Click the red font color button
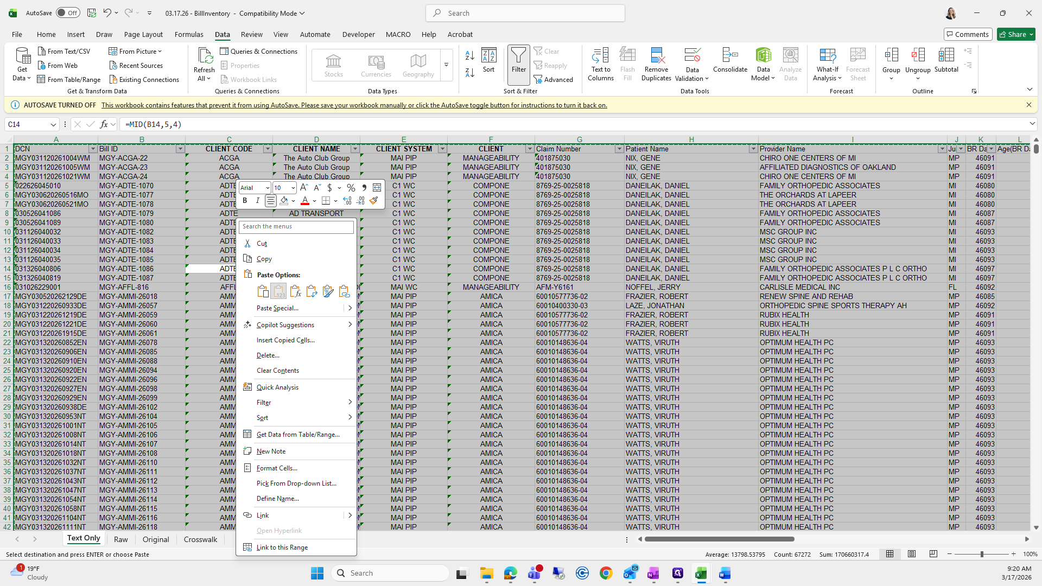Viewport: 1042px width, 586px height. pos(305,201)
